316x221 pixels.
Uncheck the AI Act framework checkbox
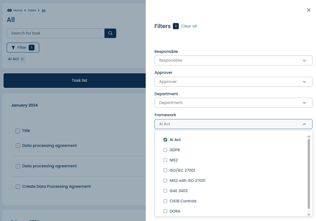pos(165,140)
